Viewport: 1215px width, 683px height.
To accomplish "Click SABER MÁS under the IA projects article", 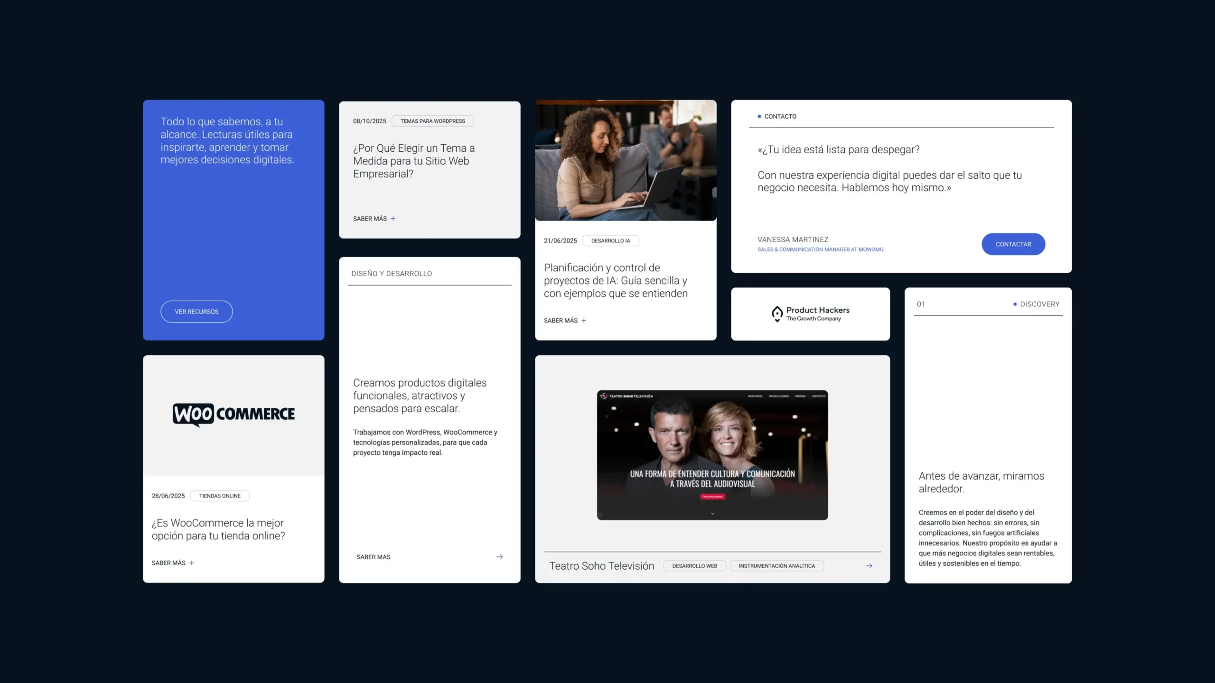I will (561, 321).
